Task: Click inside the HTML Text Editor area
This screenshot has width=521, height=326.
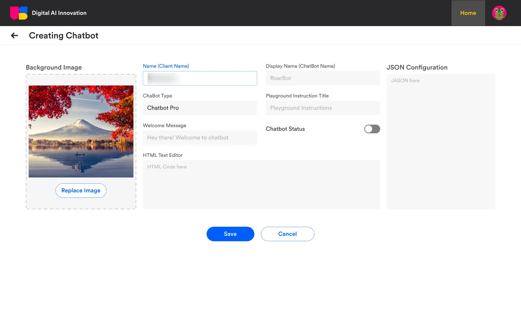Action: point(261,185)
